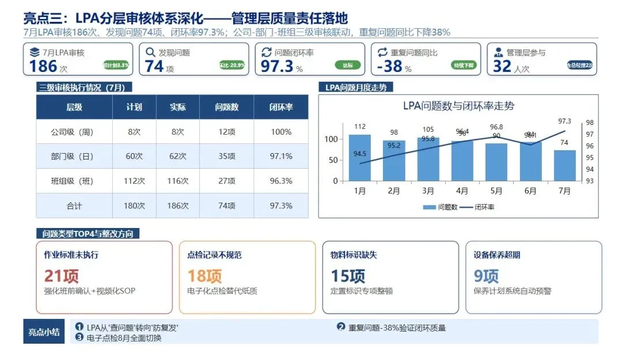Click the 112次 planned count cell
The width and height of the screenshot is (622, 350).
(x=134, y=181)
